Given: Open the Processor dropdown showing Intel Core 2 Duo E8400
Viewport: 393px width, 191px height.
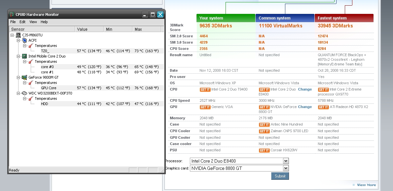Looking at the screenshot, I should (286, 161).
